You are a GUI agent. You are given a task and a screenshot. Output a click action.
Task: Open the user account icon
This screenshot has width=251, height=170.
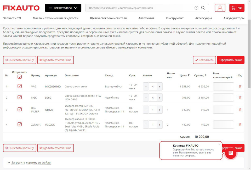click(x=220, y=8)
